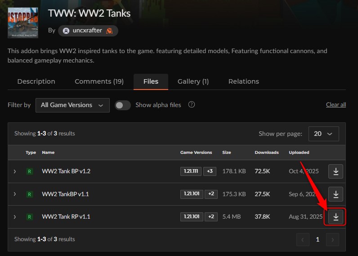This screenshot has height=256, width=358.
Task: Click the 5.4 MB size value
Action: pyautogui.click(x=232, y=217)
